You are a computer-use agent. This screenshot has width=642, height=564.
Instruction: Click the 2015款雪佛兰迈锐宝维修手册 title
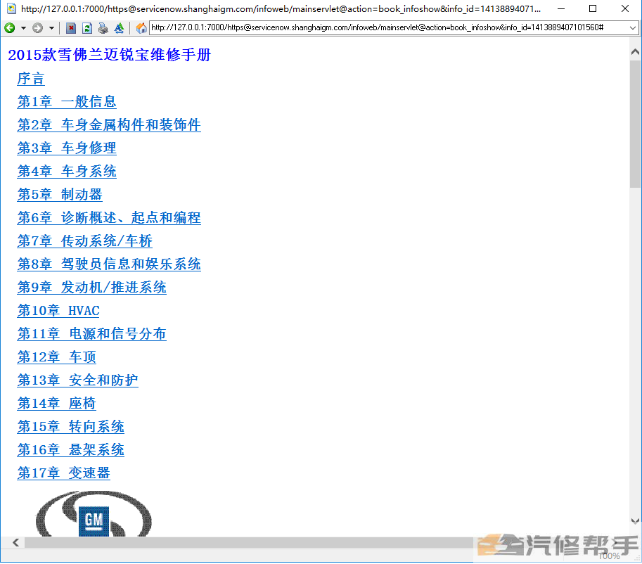click(x=109, y=54)
